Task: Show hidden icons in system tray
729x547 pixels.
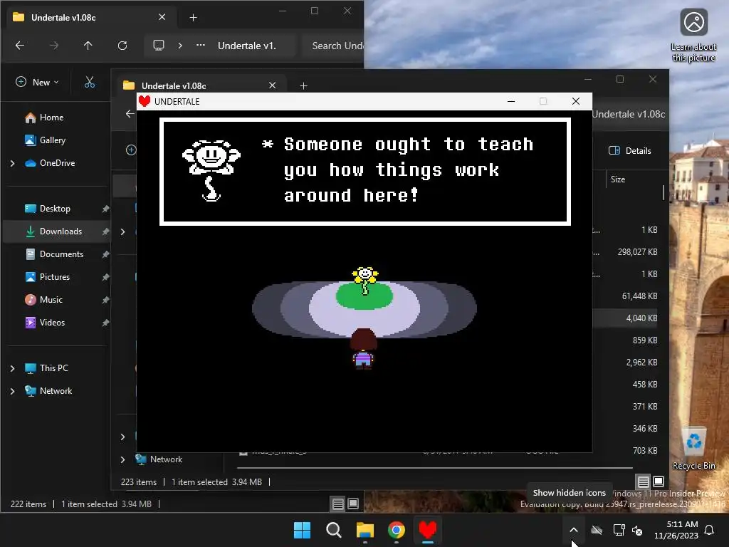Action: [x=574, y=530]
